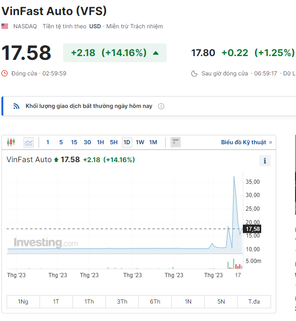This screenshot has width=296, height=321.
Task: Click the 17,58 current price marker
Action: tap(253, 229)
